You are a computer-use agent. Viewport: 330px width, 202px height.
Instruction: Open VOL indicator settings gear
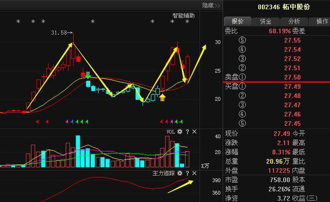(179, 132)
